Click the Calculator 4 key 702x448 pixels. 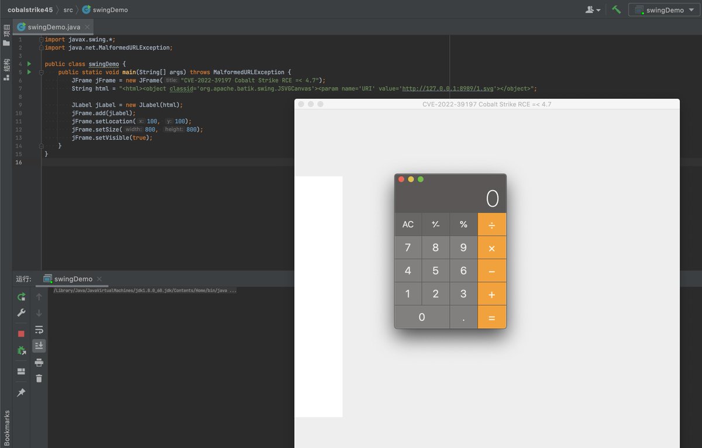point(408,271)
